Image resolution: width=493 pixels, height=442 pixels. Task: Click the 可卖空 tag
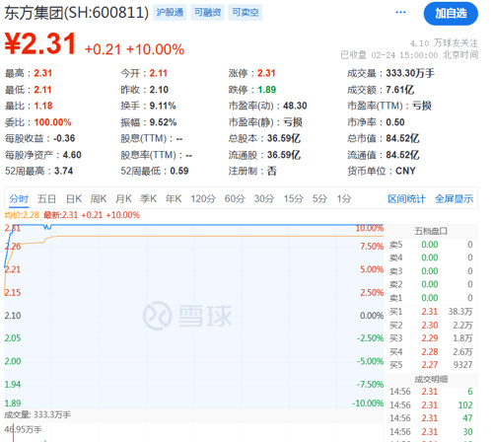click(246, 13)
